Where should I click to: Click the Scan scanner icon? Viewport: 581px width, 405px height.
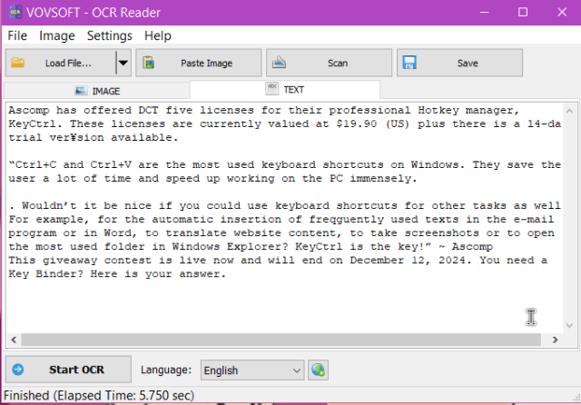click(279, 63)
